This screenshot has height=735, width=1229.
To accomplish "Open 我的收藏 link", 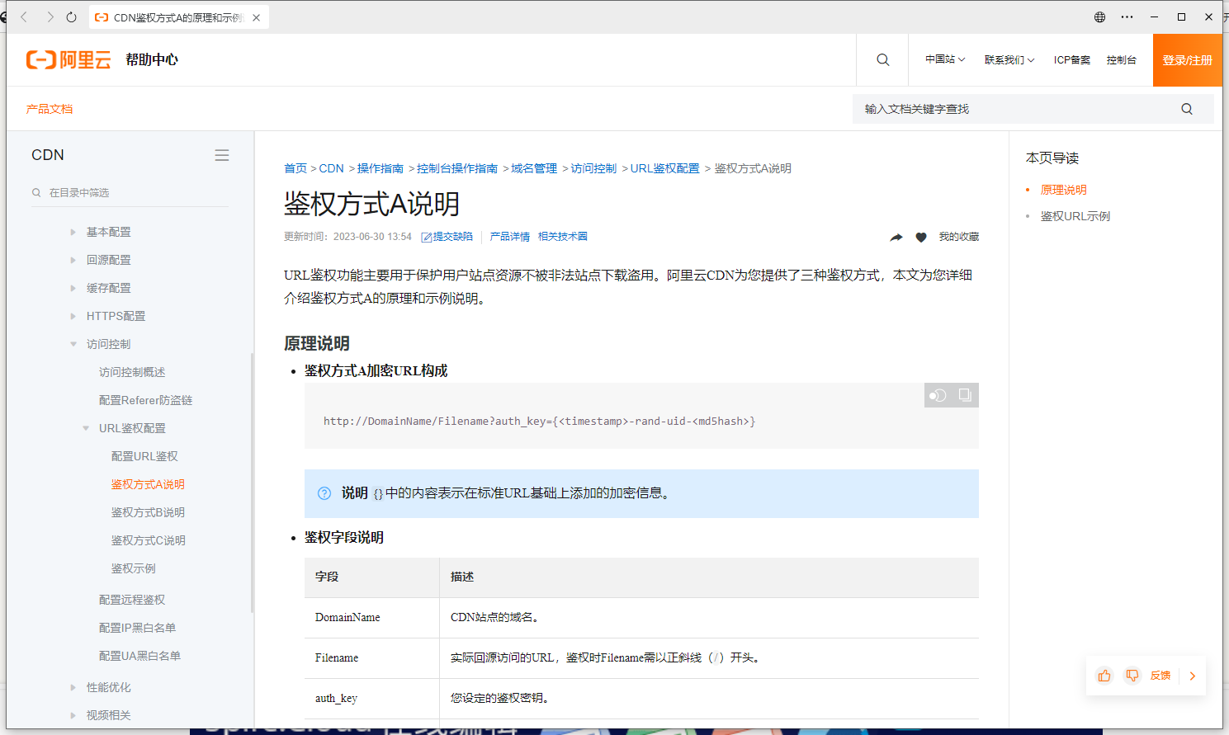I will point(959,237).
